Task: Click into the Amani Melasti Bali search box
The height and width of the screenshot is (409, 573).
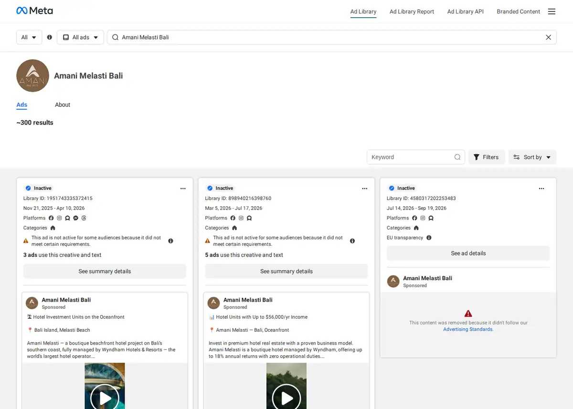Action: click(332, 37)
